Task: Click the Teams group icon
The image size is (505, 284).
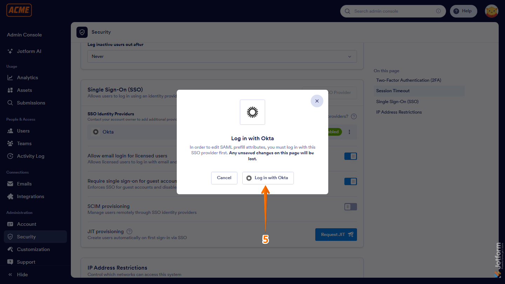Action: coord(10,143)
